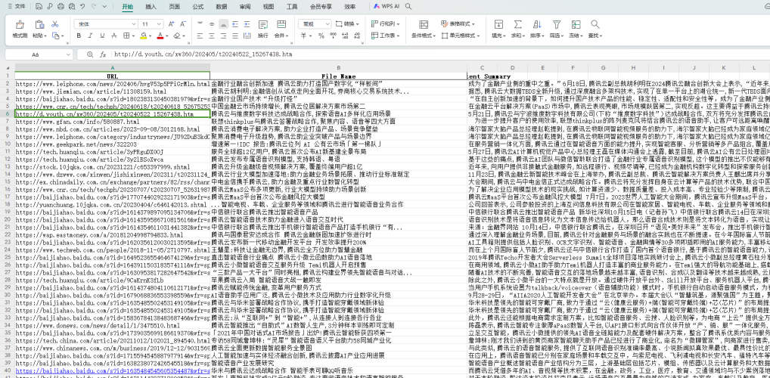This screenshot has height=378, width=770.
Task: Click the Convert (转换) button
Action: click(x=347, y=23)
